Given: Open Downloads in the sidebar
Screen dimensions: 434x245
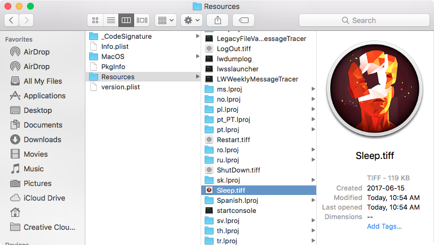Looking at the screenshot, I should [x=36, y=139].
